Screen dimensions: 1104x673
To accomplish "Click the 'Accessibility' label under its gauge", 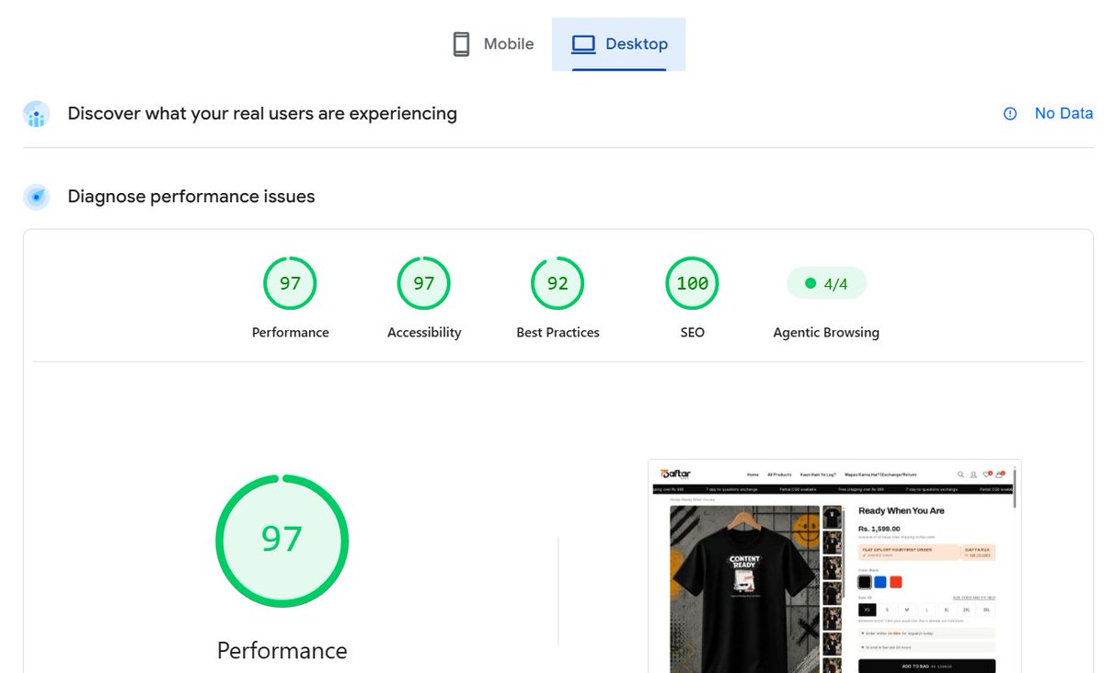I will pos(424,333).
